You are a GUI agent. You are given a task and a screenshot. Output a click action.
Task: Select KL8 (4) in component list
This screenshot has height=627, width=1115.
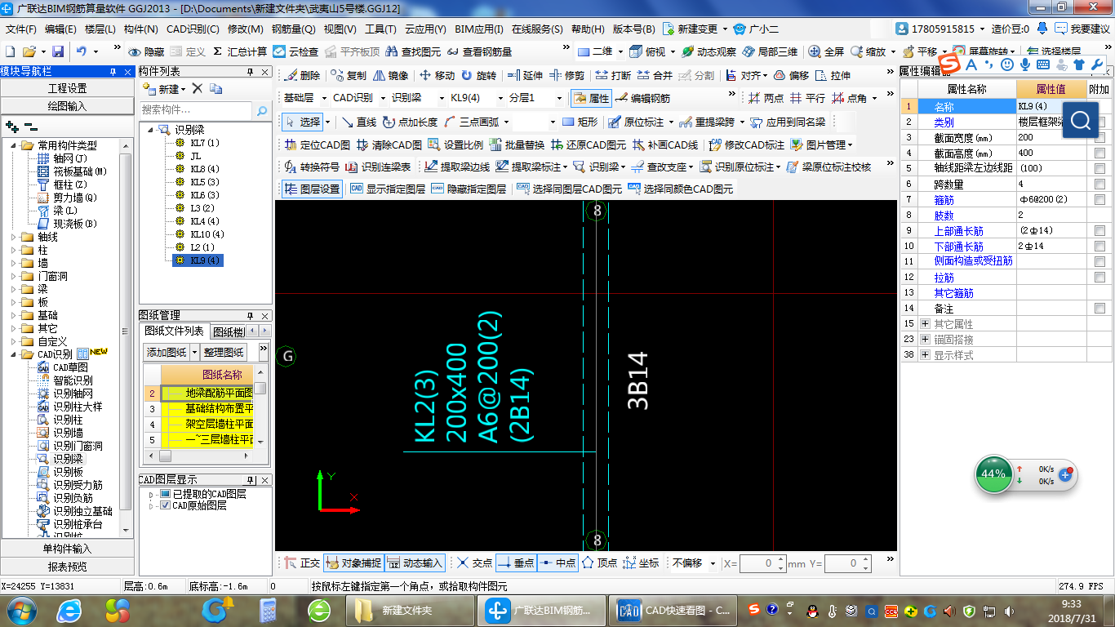coord(204,168)
